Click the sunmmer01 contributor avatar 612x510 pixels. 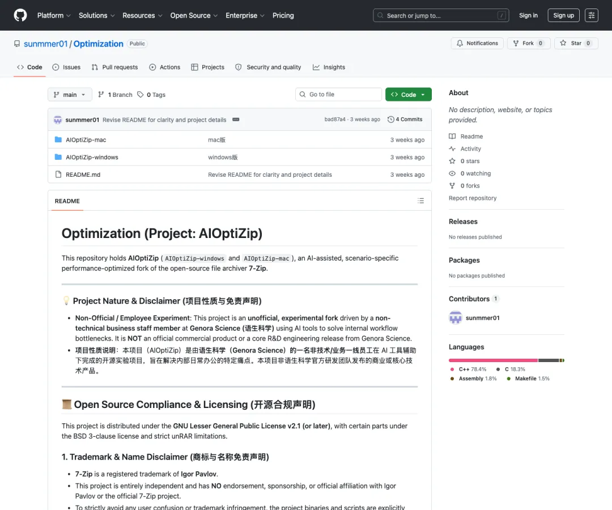456,318
